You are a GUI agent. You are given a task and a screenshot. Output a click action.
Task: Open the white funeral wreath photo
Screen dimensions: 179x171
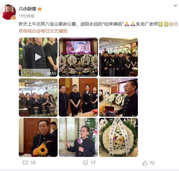pyautogui.click(x=118, y=137)
